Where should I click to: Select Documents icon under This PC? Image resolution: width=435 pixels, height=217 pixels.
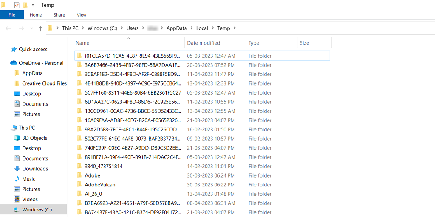pos(17,159)
